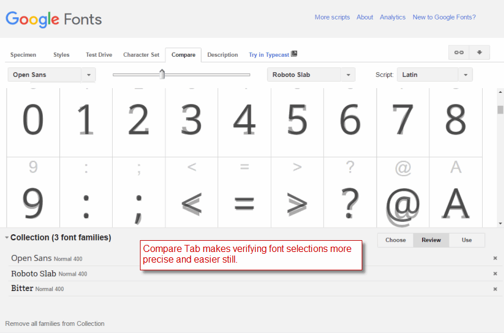Click the Review button
This screenshot has width=504, height=333.
431,240
